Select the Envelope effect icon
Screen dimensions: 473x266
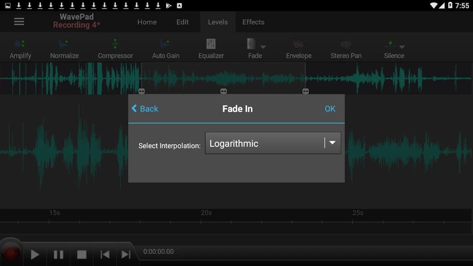pos(298,47)
